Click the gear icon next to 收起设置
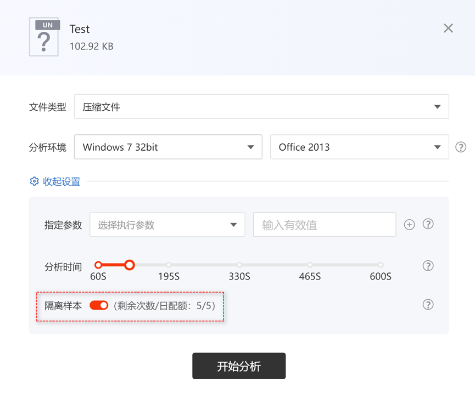 34,181
